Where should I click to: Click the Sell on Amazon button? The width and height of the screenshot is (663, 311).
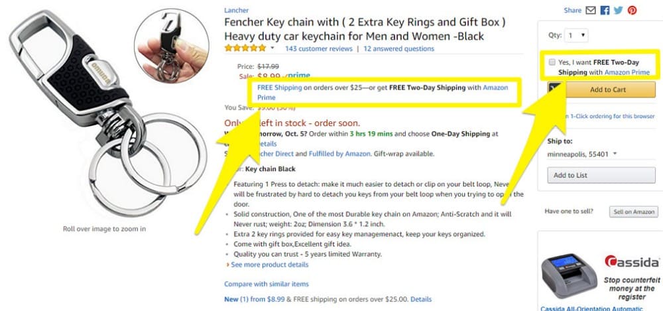(633, 212)
